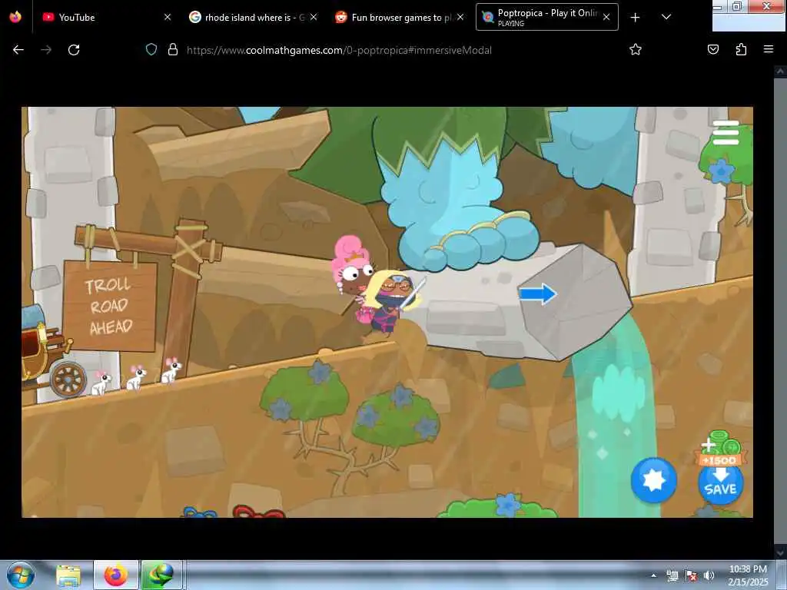Close the rhode island search tab

[314, 17]
